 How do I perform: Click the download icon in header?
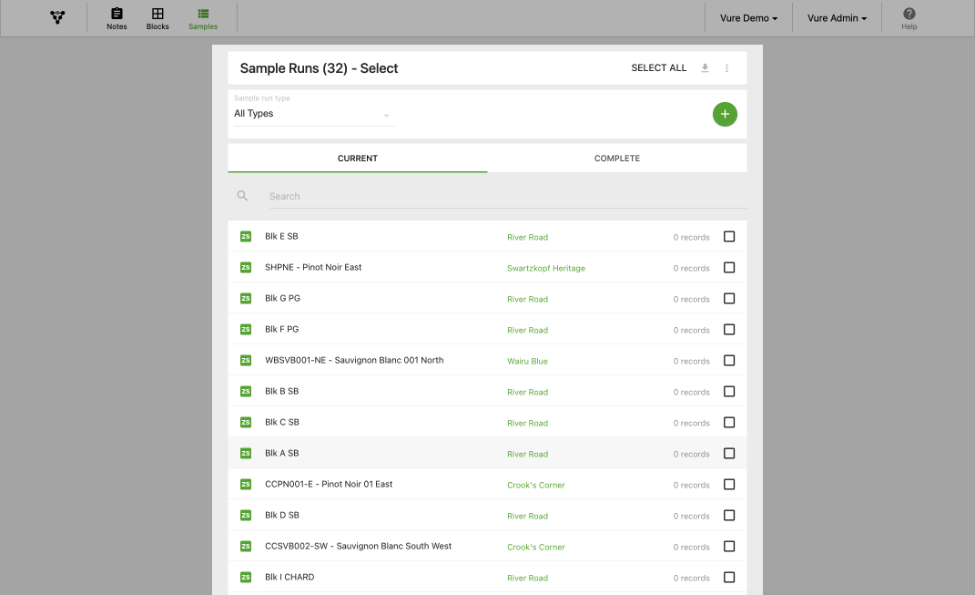(x=705, y=68)
